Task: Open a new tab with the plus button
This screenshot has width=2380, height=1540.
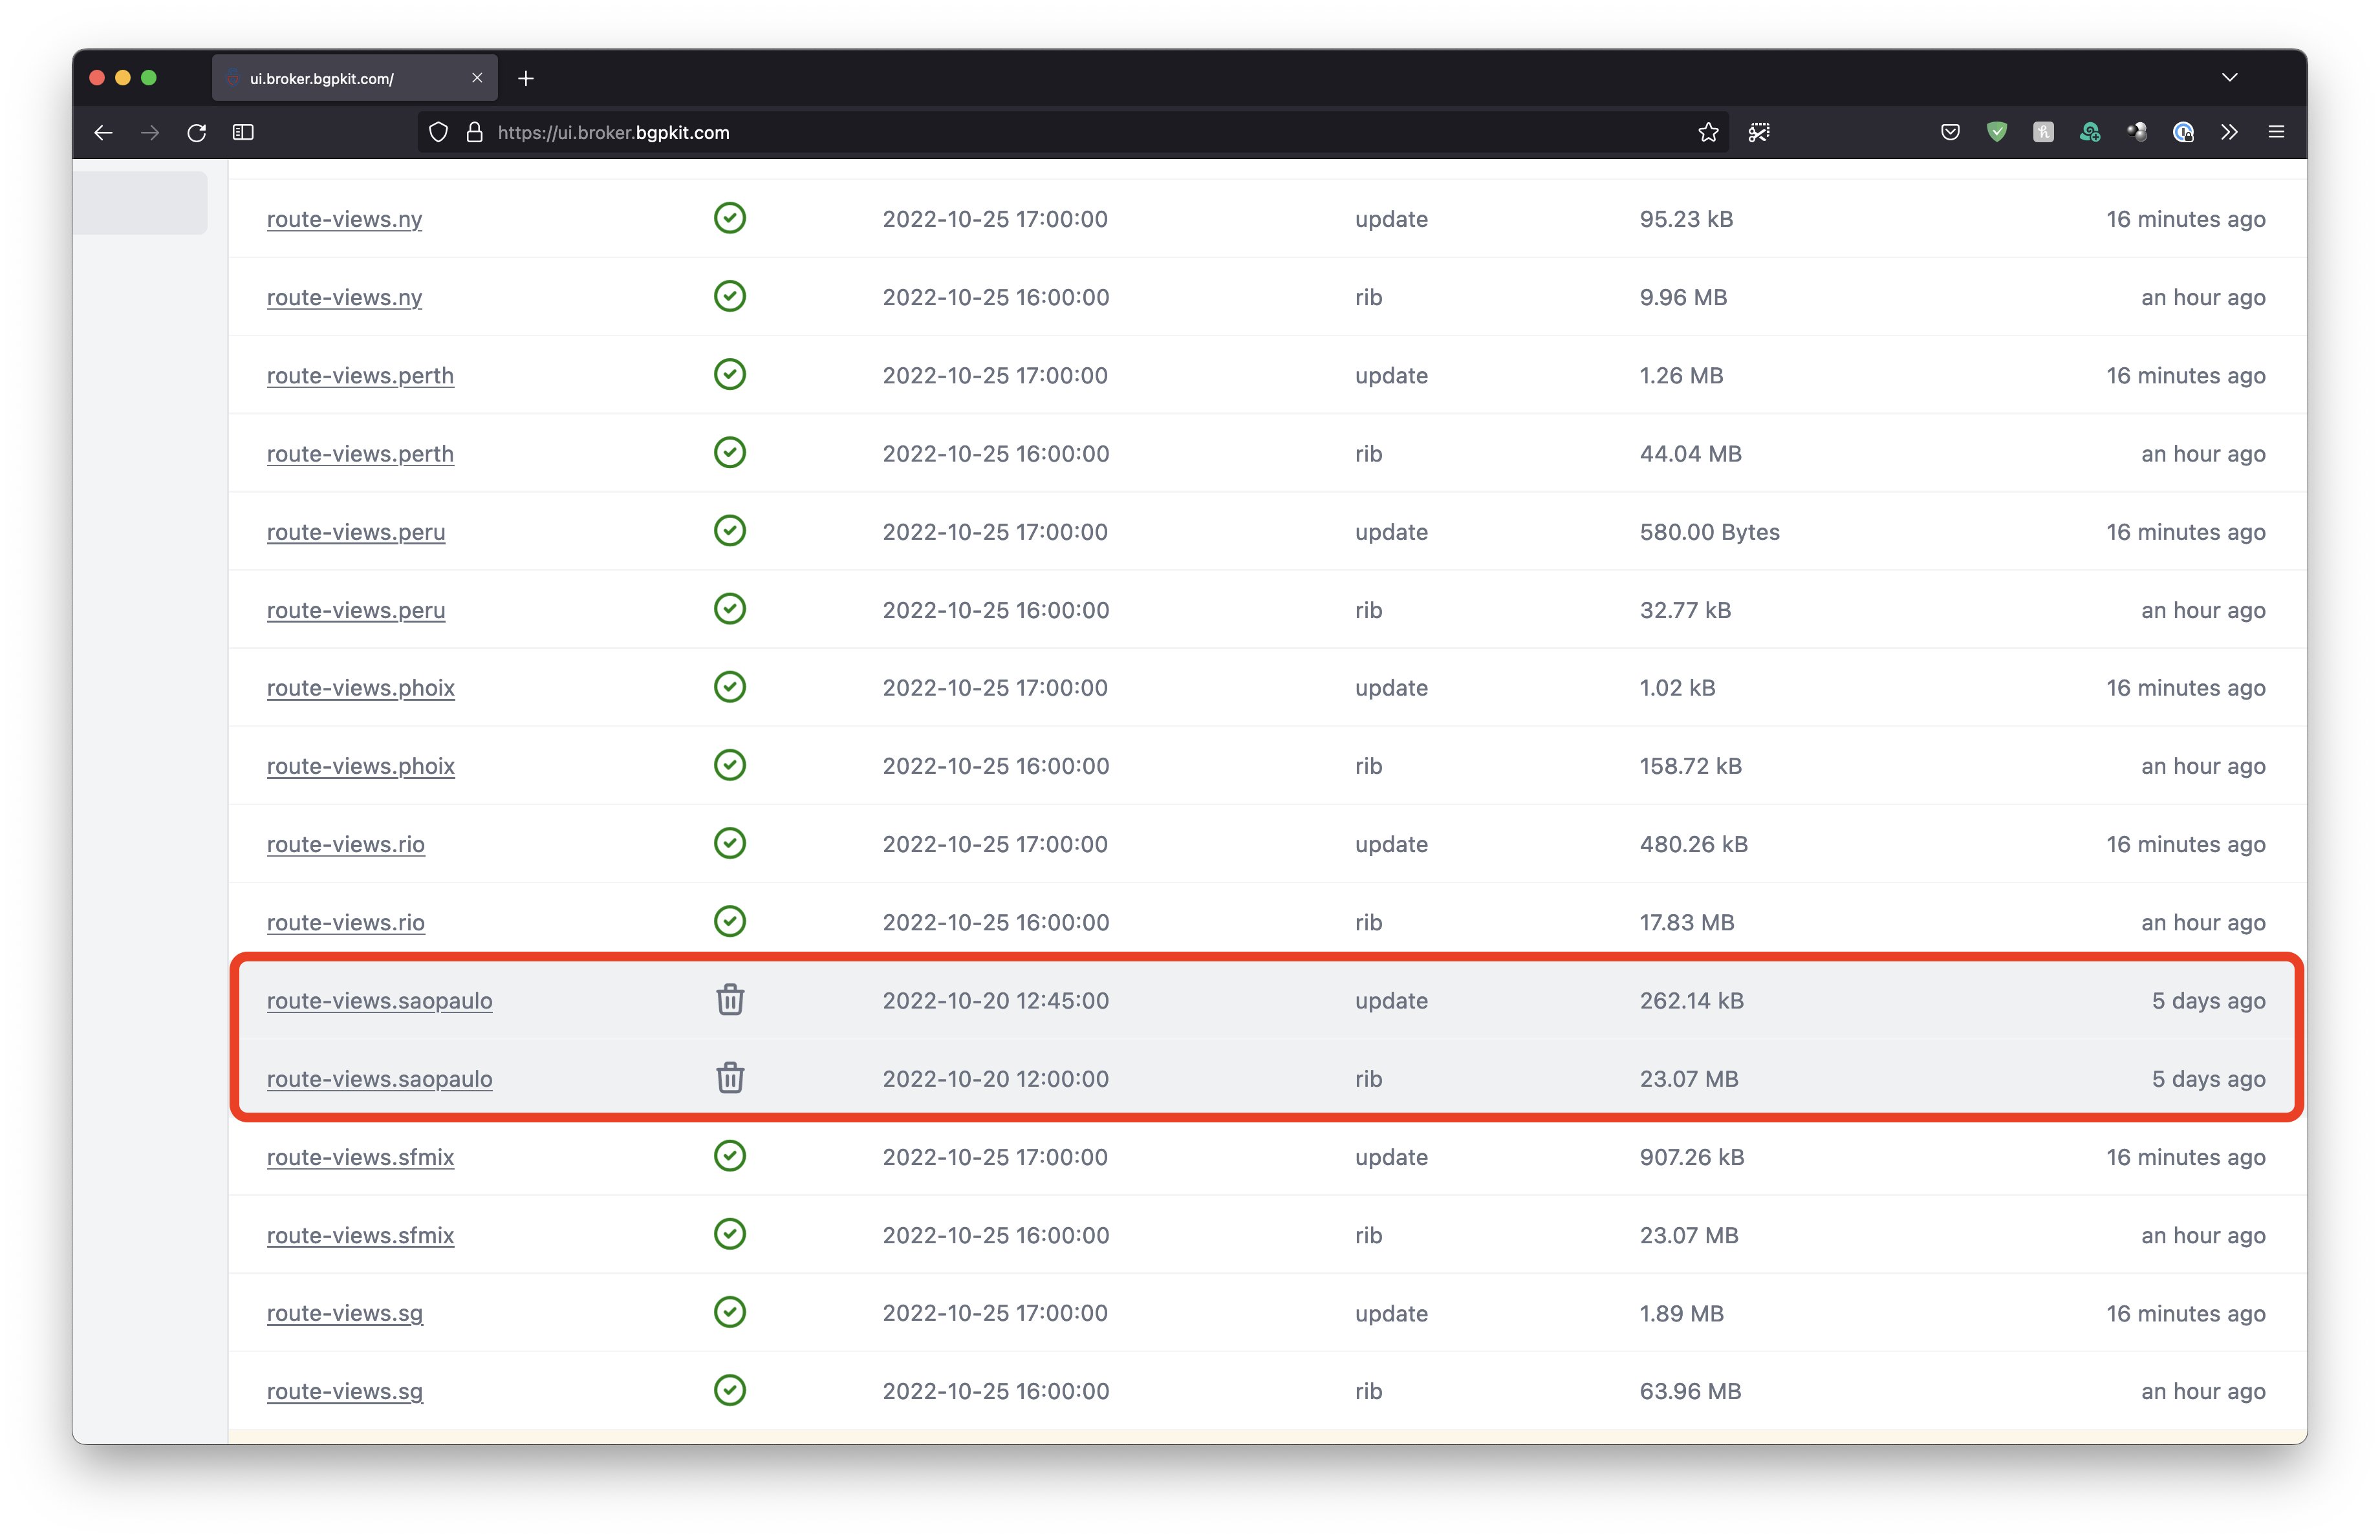Action: [x=526, y=78]
